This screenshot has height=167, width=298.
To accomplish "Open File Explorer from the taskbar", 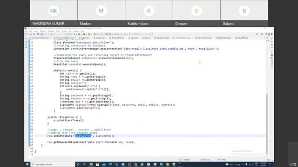I will [x=91, y=164].
